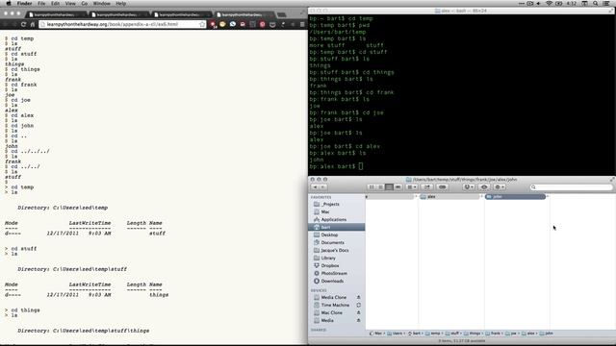Screen dimensions: 616x346
Task: Open the Finder Dropbox toolbar dropdown
Action: pos(469,187)
